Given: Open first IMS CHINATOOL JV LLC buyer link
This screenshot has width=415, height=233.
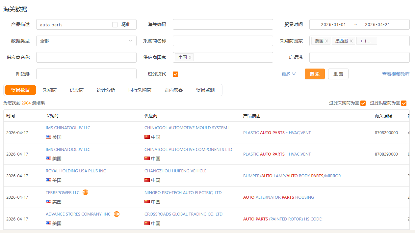Looking at the screenshot, I should click(68, 128).
